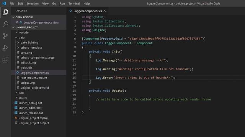
Task: Expand the .vscode folder
Action: point(16,32)
